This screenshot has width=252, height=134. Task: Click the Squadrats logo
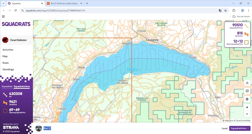tap(16, 24)
